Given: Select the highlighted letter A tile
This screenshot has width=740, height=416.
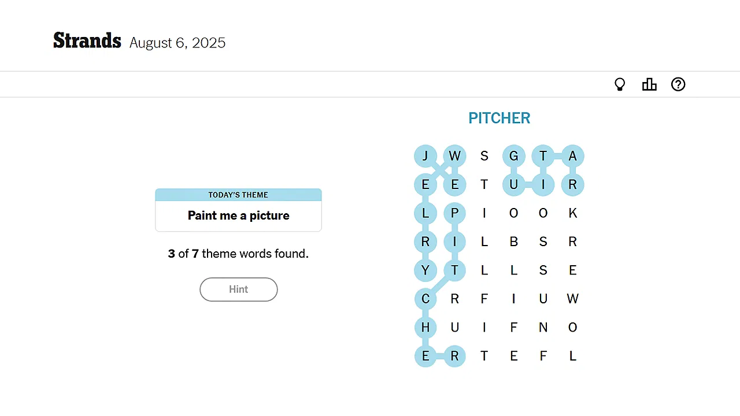Looking at the screenshot, I should [572, 156].
